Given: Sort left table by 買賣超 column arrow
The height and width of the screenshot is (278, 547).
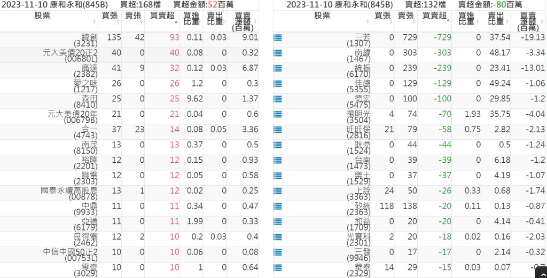Looking at the screenshot, I should coord(176,22).
